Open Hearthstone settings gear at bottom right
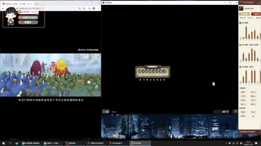The width and height of the screenshot is (261, 146). point(235,112)
